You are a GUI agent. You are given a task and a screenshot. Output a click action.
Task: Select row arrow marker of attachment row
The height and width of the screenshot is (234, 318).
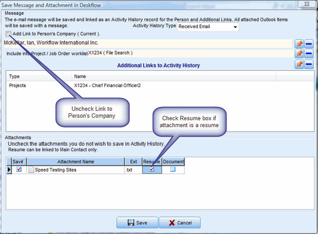tap(9, 170)
